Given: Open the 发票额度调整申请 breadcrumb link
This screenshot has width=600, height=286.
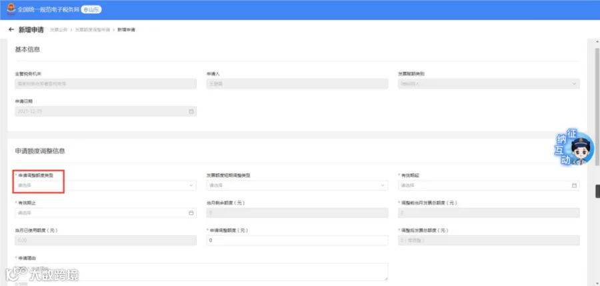Looking at the screenshot, I should (x=92, y=30).
